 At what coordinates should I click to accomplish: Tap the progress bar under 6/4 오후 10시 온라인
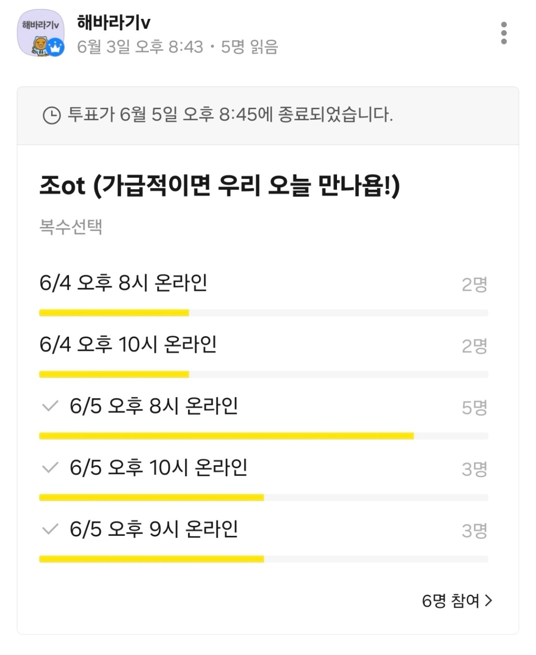[x=264, y=374]
